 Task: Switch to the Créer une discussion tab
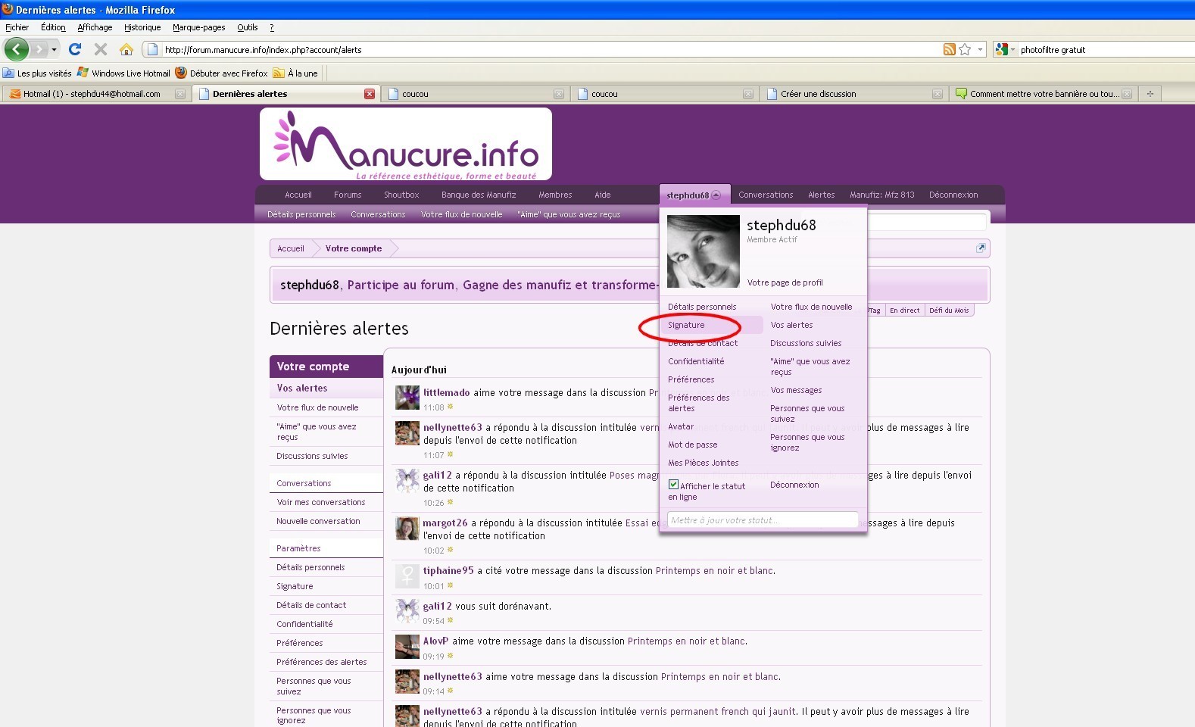click(x=818, y=94)
